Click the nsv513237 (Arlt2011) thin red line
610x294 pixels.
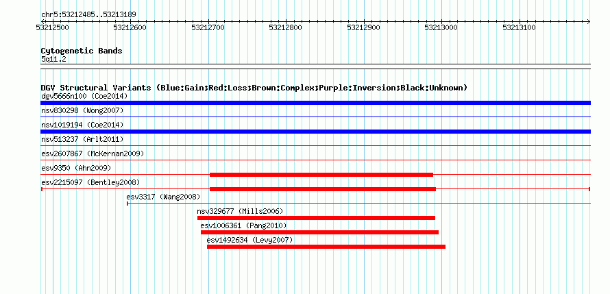315,145
